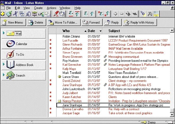Click the navigate previous main up-arrow SmartIcon

[77, 14]
